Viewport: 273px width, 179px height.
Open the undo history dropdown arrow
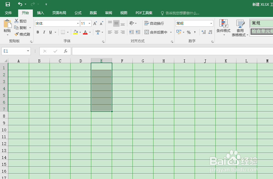point(26,4)
